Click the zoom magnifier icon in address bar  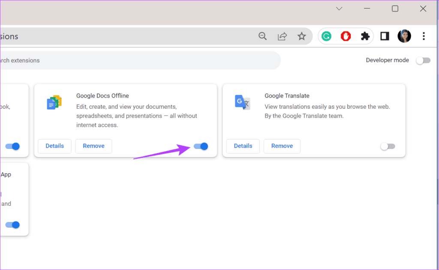[262, 36]
